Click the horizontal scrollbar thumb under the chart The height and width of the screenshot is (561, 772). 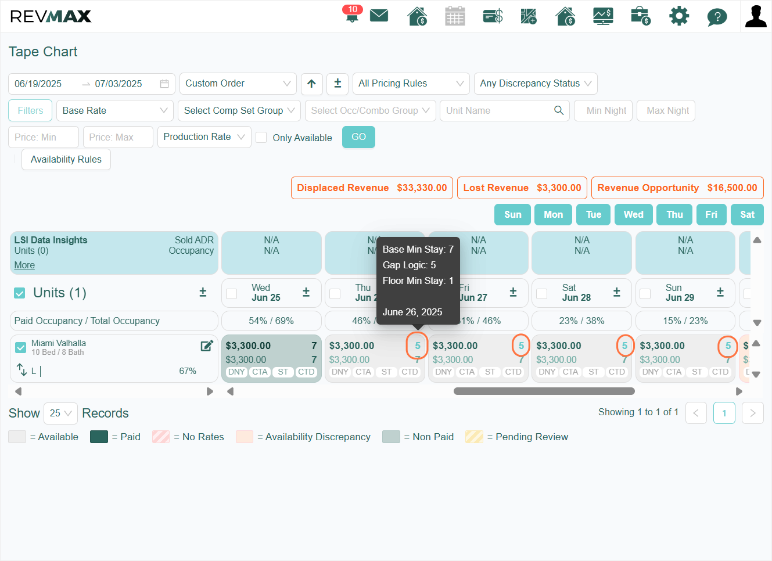(x=544, y=391)
